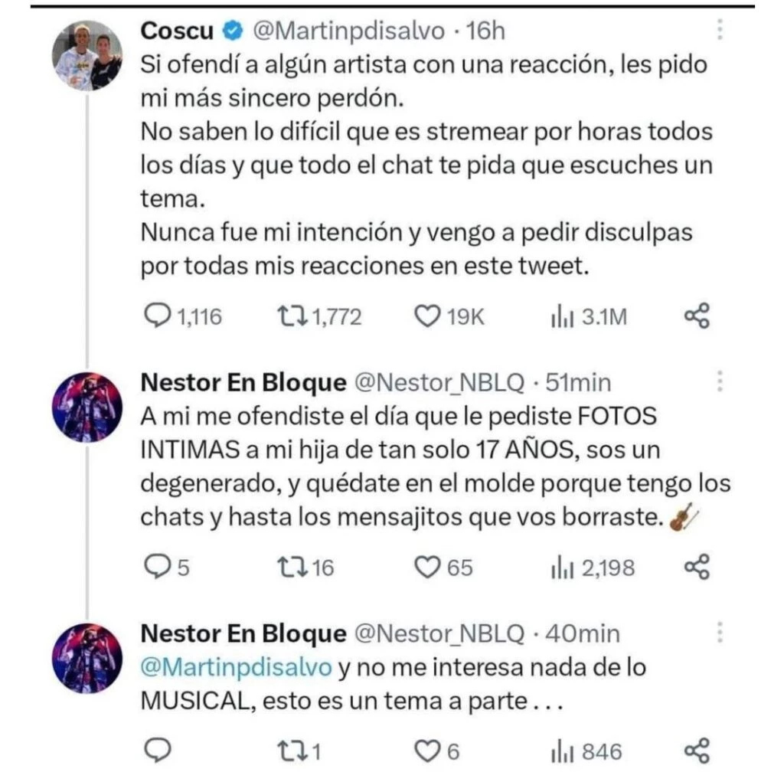Like Nestor's reply with 6 likes

426,751
